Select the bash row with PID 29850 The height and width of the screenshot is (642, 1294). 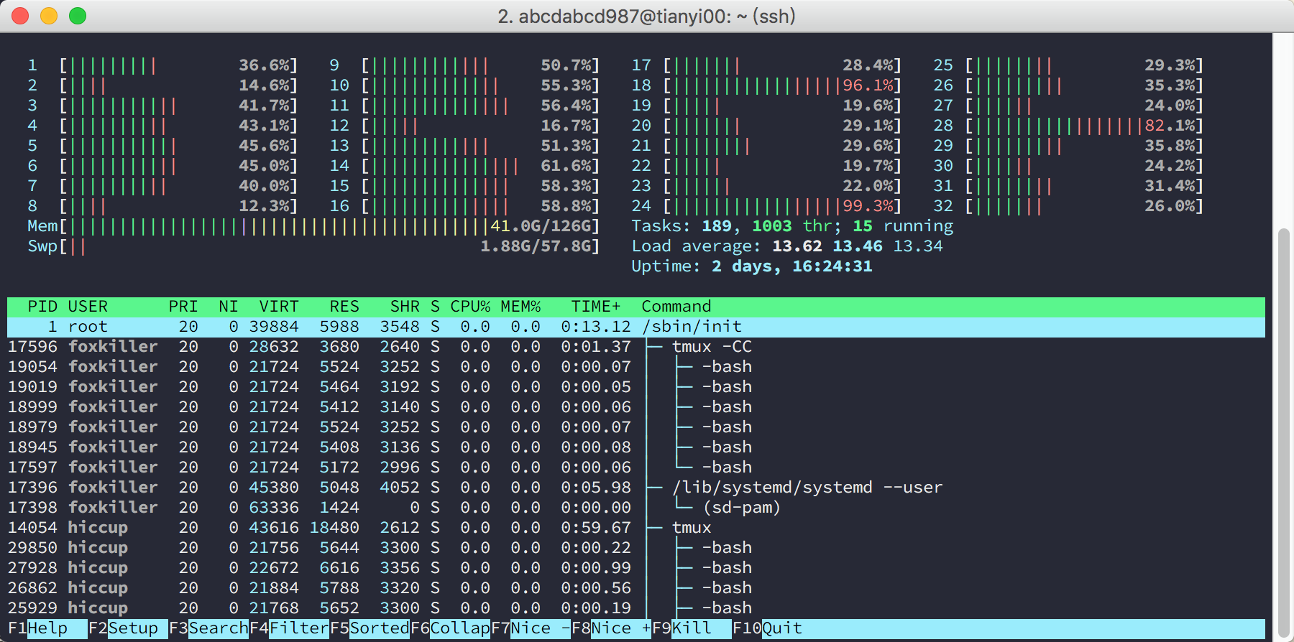coord(636,548)
